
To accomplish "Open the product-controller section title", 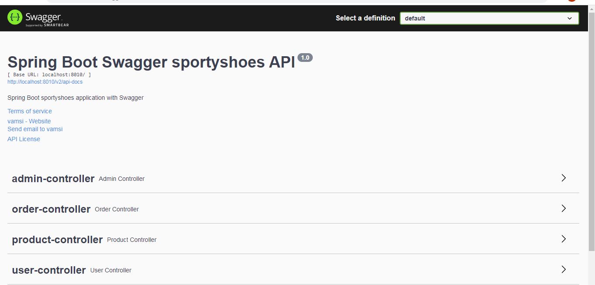I will pyautogui.click(x=57, y=240).
